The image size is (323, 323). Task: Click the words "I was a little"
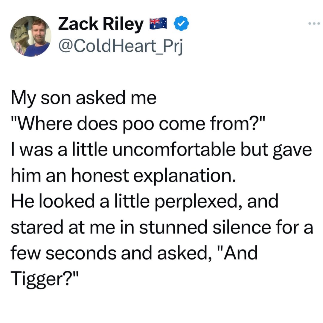pos(59,150)
